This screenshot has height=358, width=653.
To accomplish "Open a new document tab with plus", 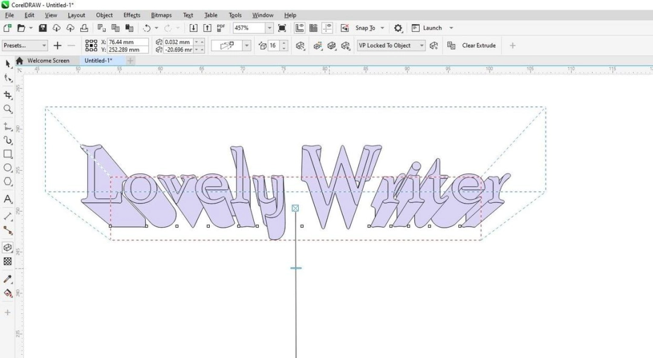I will 131,61.
